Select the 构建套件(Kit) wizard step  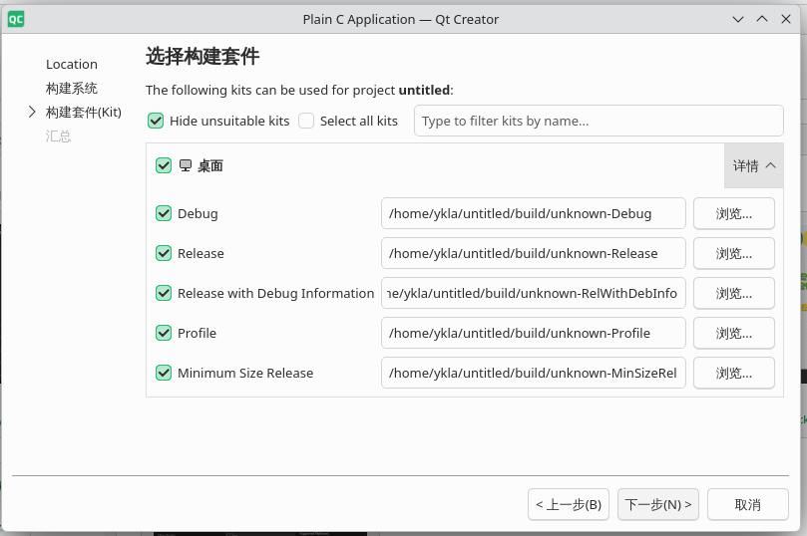84,112
